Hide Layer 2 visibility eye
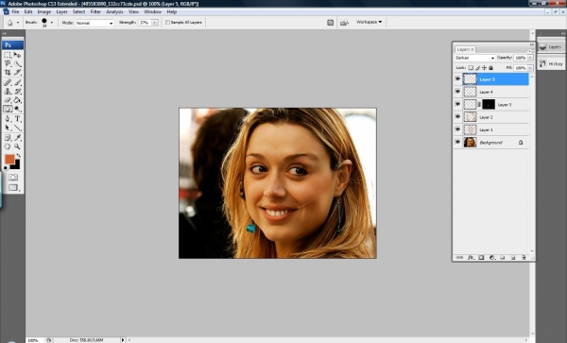Screen dimensions: 567x343 [x=457, y=117]
